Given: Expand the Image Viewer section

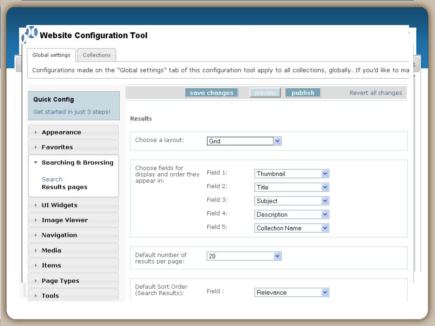Looking at the screenshot, I should pos(65,220).
